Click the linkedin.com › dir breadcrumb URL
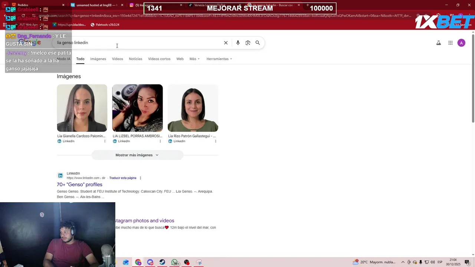This screenshot has width=475, height=267. [86, 178]
